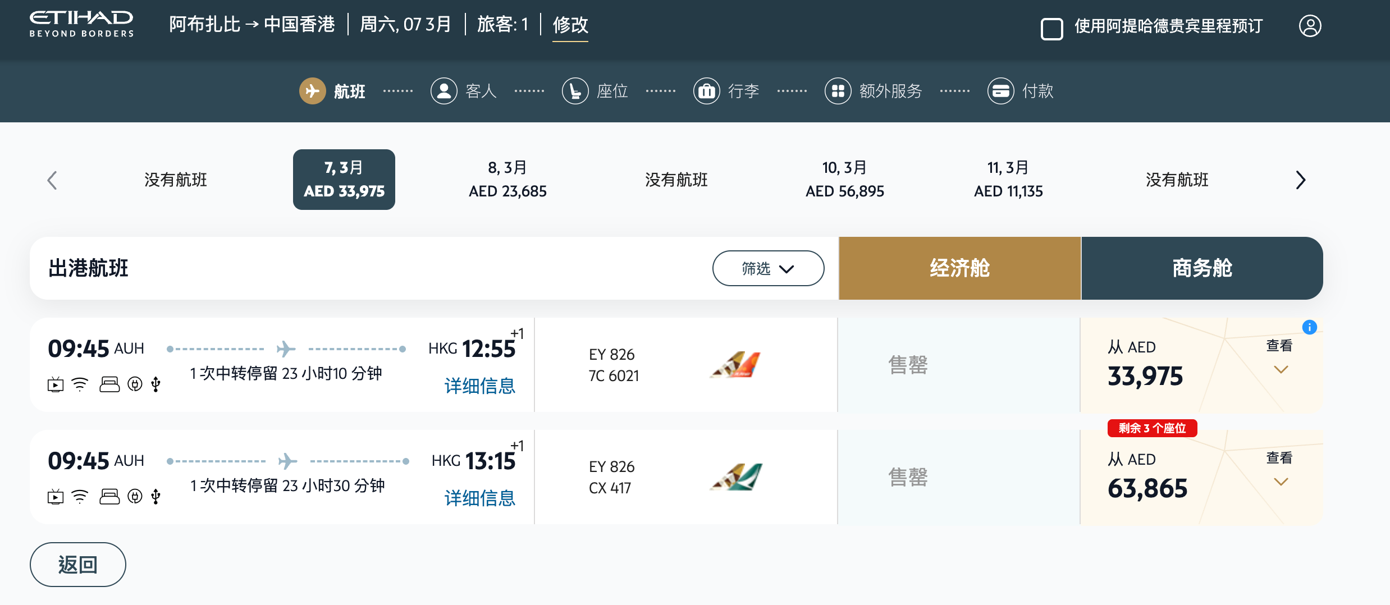Click the 付款 payment card icon

click(x=1001, y=91)
